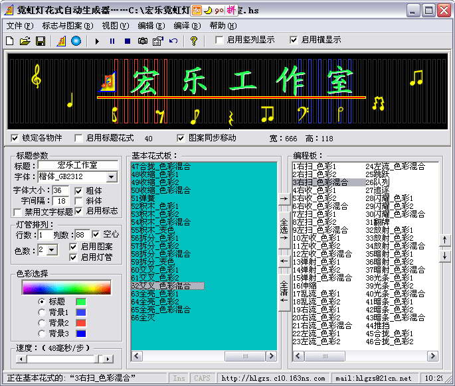Click the camera snapshot icon
The height and width of the screenshot is (386, 455).
pyautogui.click(x=142, y=41)
